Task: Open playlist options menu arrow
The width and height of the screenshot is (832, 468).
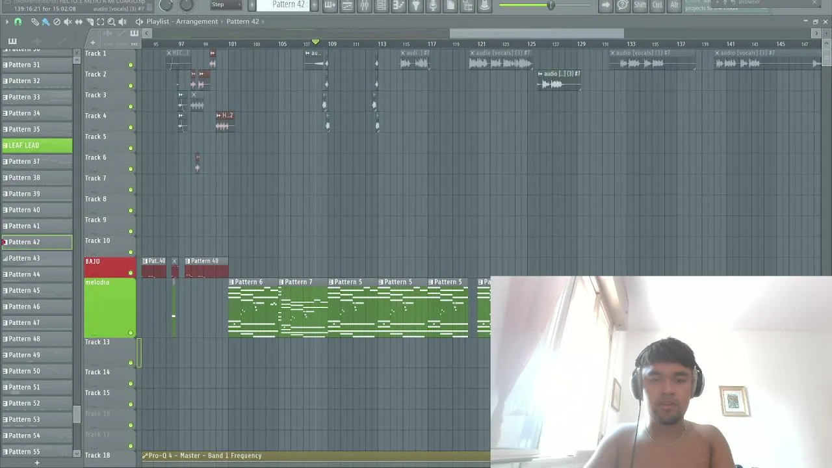Action: (6, 21)
